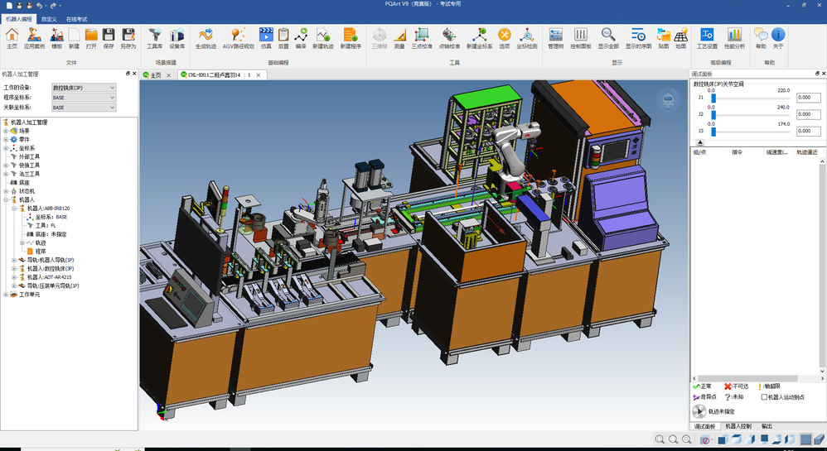Open the 工具库 tool library
The height and width of the screenshot is (451, 827).
[x=155, y=38]
